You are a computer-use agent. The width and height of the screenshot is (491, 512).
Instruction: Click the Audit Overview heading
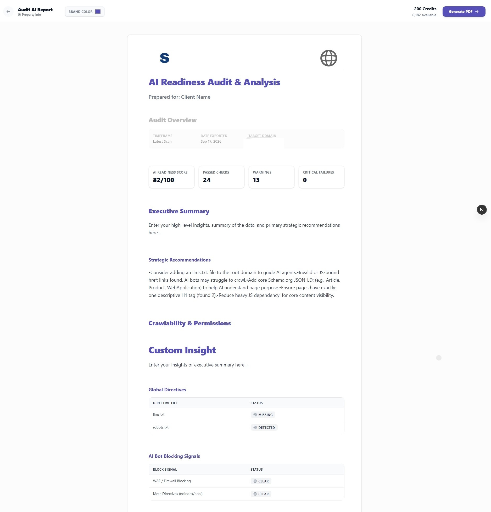click(x=172, y=120)
